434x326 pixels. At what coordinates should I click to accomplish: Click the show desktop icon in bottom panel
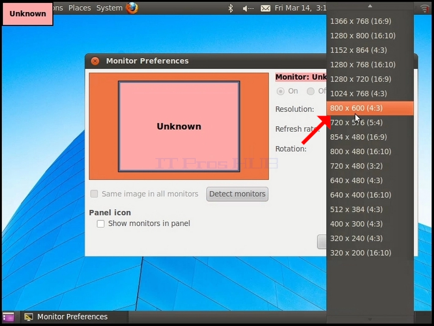(8, 317)
